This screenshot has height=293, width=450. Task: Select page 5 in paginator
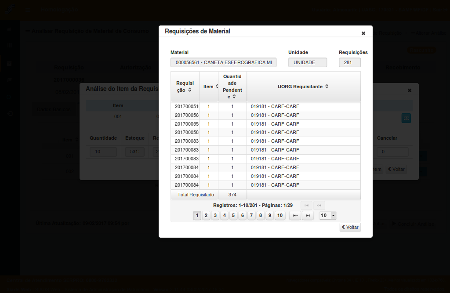coord(233,216)
